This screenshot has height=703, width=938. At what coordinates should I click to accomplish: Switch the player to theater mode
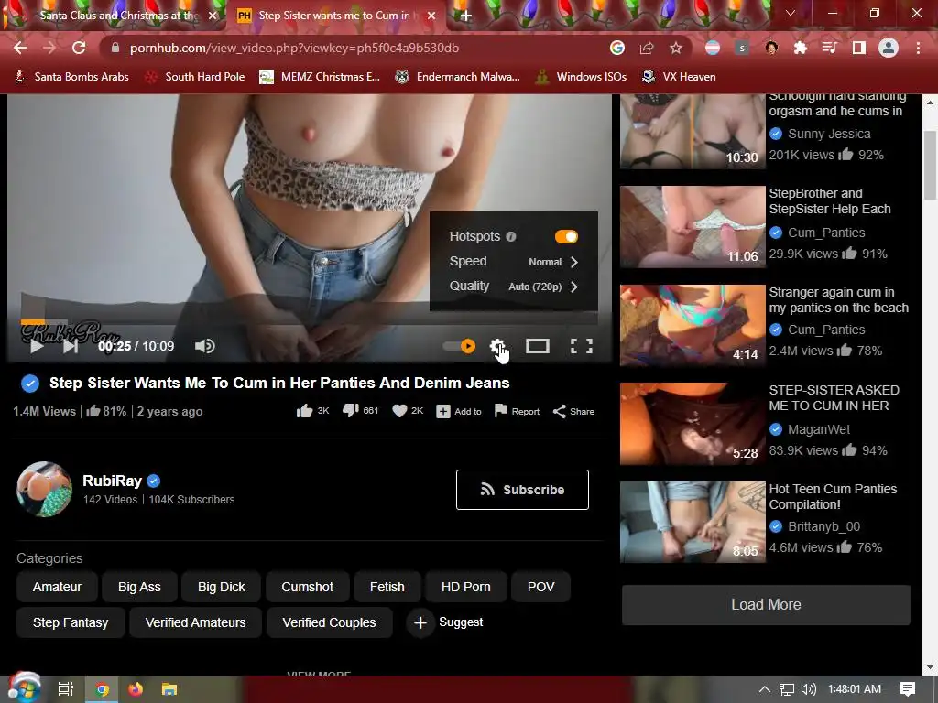[537, 346]
